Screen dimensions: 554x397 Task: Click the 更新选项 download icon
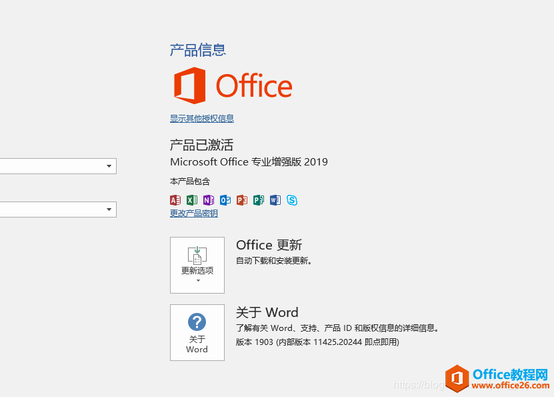coord(197,254)
